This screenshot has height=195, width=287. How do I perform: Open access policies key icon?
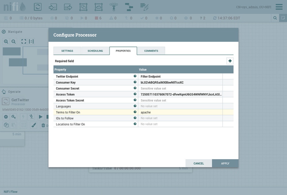click(x=14, y=117)
